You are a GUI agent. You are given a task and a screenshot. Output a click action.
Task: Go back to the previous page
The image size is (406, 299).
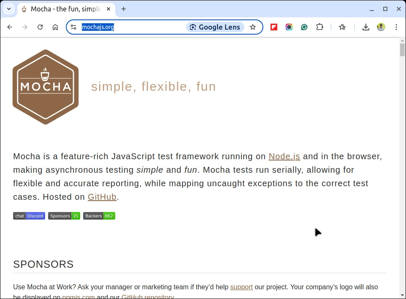pos(10,27)
